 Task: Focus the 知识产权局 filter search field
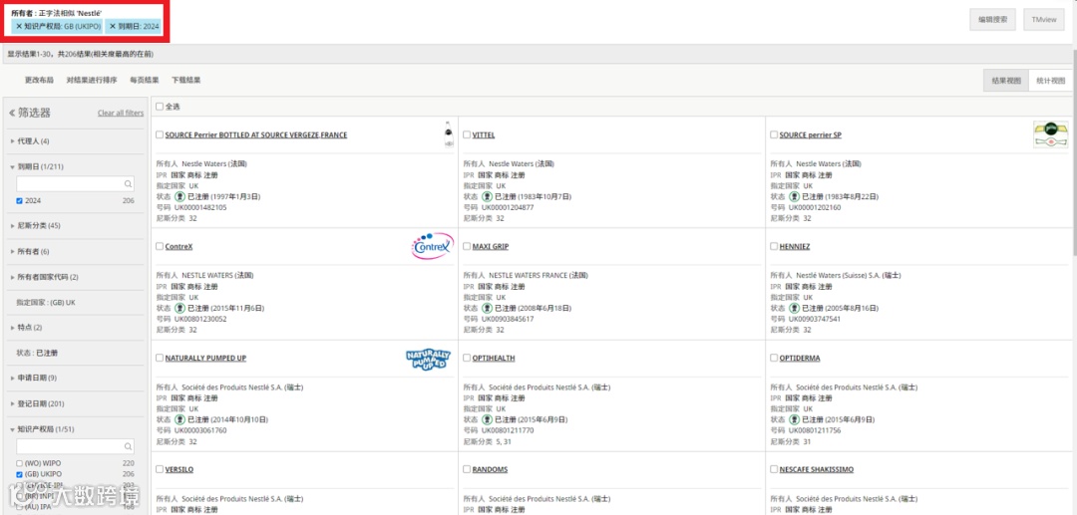click(x=76, y=447)
